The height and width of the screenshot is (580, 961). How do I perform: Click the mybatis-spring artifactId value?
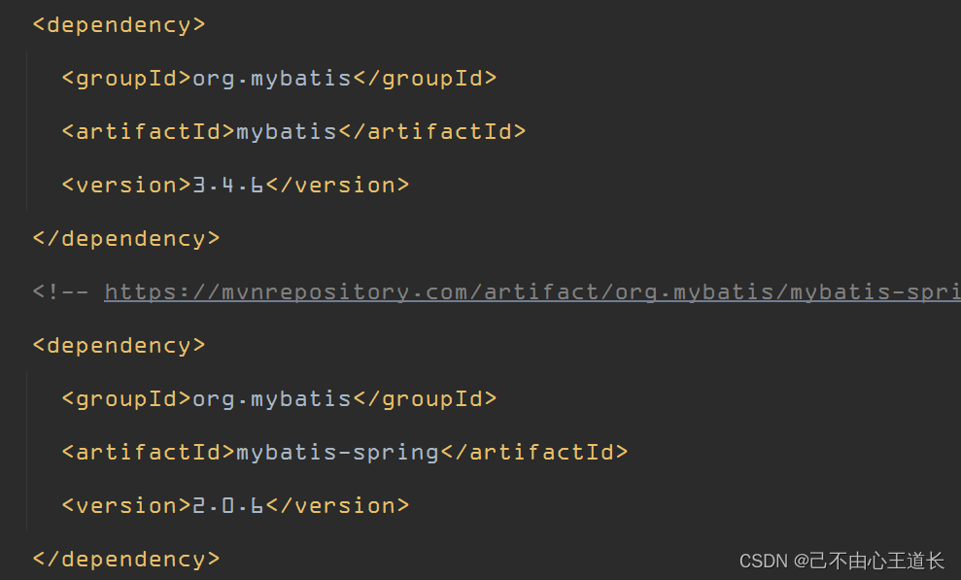[x=338, y=453]
